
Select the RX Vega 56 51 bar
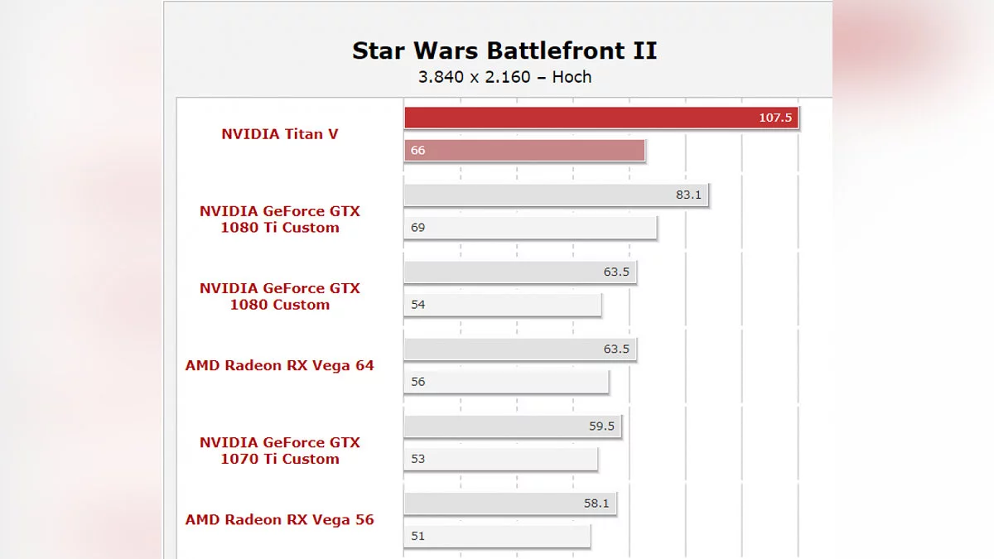click(497, 536)
